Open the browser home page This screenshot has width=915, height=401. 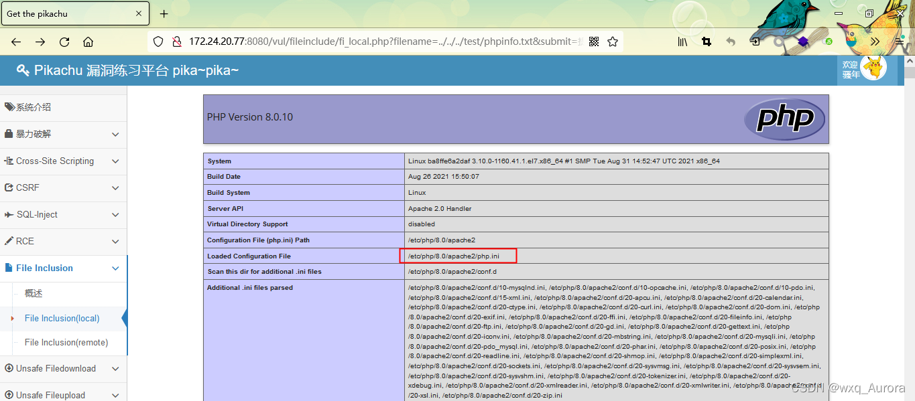coord(88,42)
